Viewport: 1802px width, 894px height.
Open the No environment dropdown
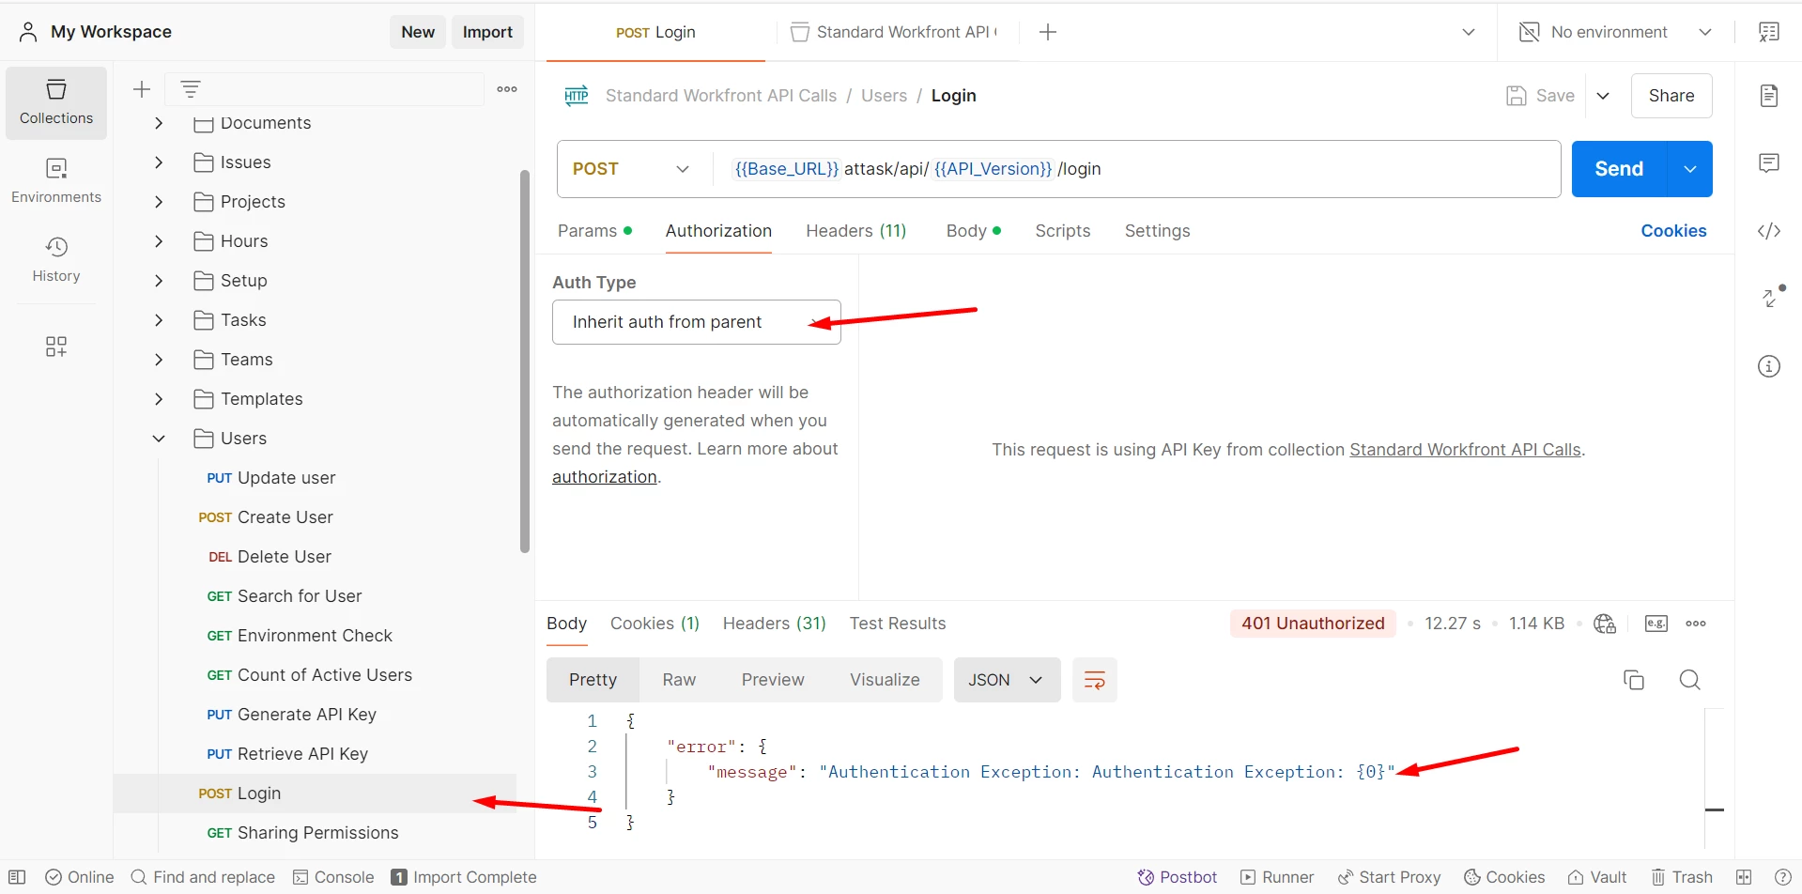point(1615,32)
